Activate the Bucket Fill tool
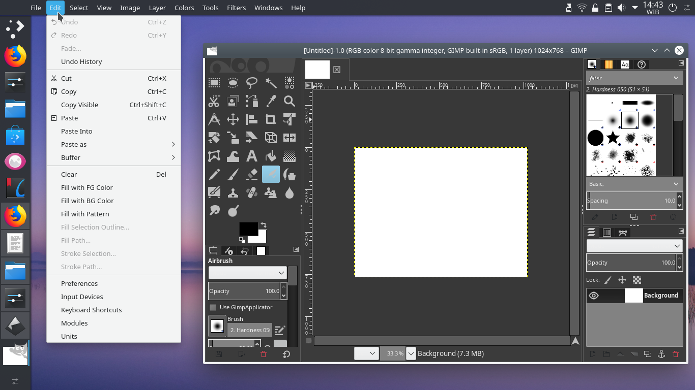The image size is (695, 390). click(270, 156)
